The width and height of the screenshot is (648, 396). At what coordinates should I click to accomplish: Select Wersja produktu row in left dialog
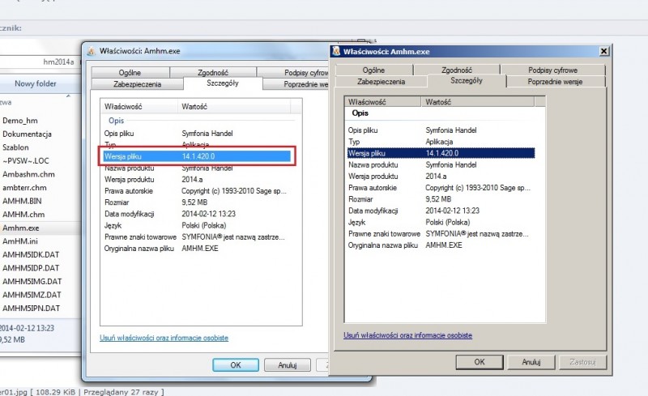point(196,180)
